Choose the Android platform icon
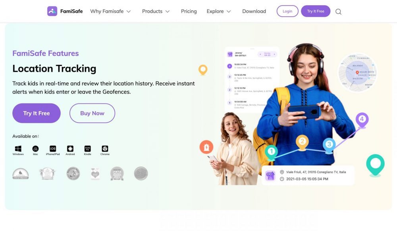Viewport: 397px width, 231px height. tap(70, 149)
